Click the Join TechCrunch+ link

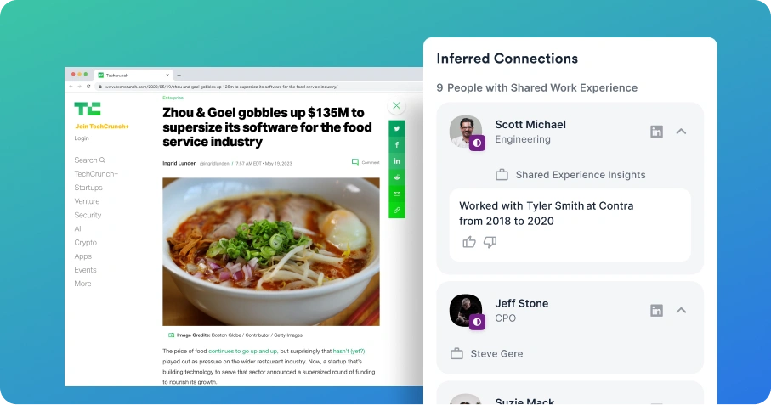tap(102, 127)
